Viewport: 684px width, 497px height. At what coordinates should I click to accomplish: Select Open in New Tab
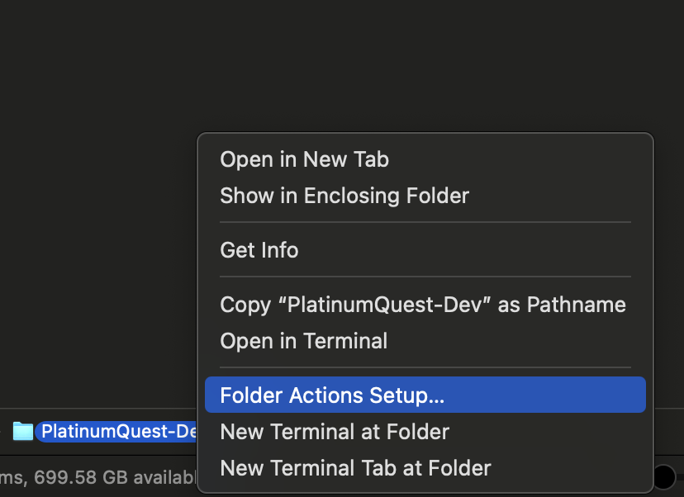pyautogui.click(x=304, y=159)
